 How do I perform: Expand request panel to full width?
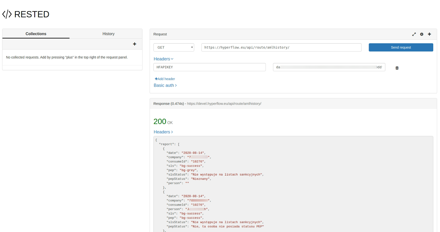[414, 34]
